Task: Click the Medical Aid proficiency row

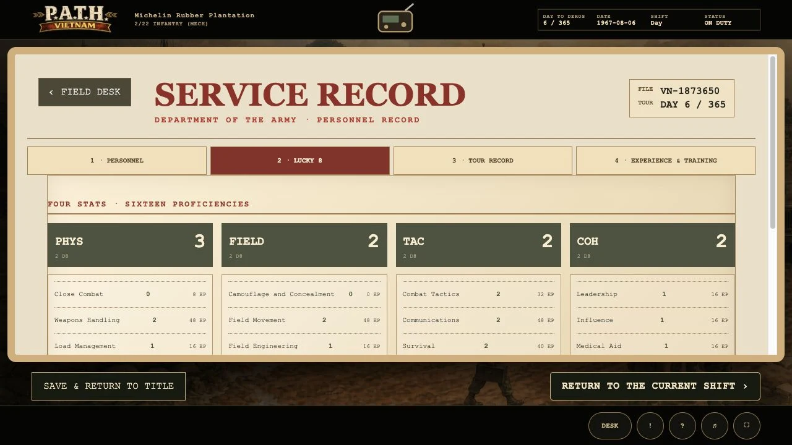Action: [x=652, y=346]
